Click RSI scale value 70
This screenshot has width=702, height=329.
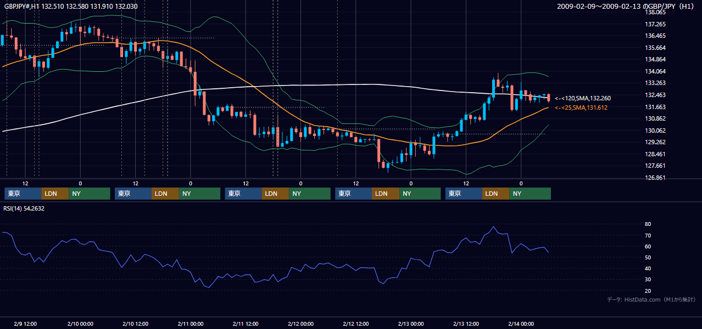point(648,235)
